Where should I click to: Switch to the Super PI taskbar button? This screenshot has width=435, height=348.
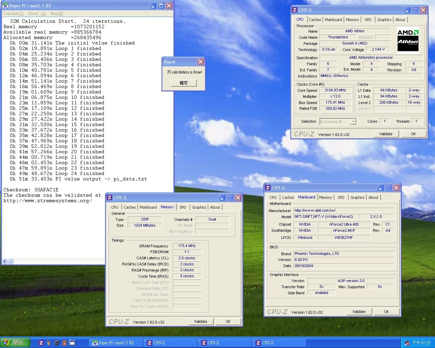coord(116,343)
